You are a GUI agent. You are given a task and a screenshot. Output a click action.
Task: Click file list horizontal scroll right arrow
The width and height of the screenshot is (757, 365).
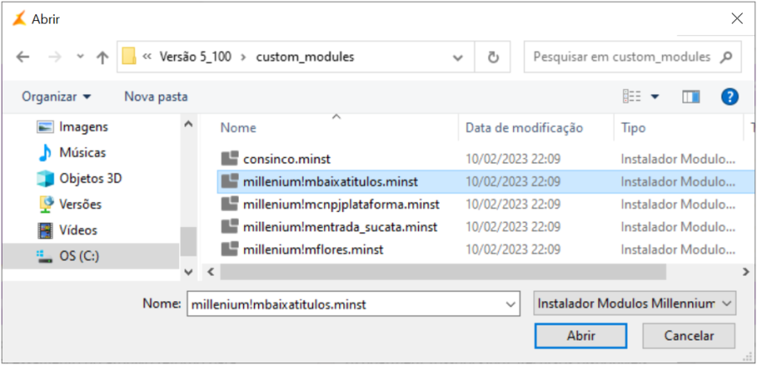point(745,272)
